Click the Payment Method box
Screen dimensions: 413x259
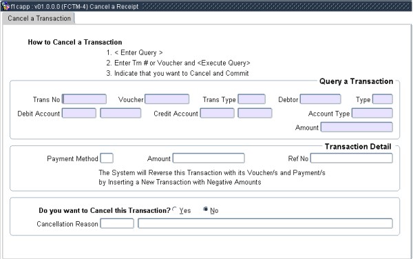(x=107, y=158)
